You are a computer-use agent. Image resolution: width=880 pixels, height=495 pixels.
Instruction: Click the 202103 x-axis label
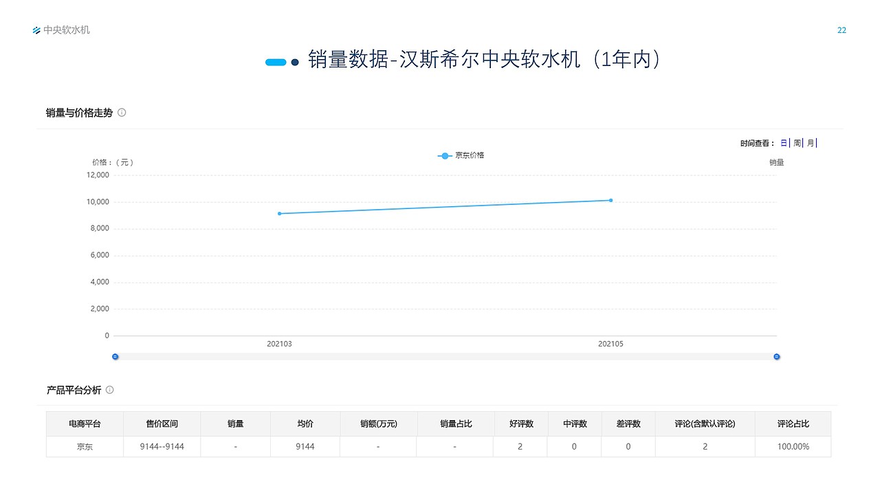coord(279,344)
